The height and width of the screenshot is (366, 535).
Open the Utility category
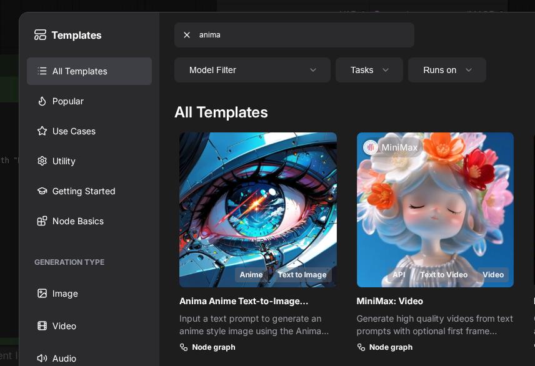pyautogui.click(x=89, y=161)
